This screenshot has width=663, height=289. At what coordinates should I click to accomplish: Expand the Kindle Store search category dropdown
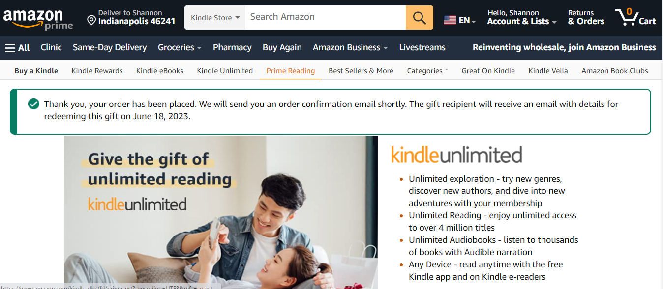215,18
